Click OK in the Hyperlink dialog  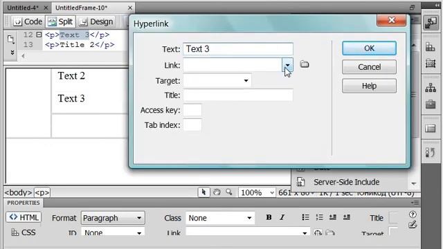369,48
